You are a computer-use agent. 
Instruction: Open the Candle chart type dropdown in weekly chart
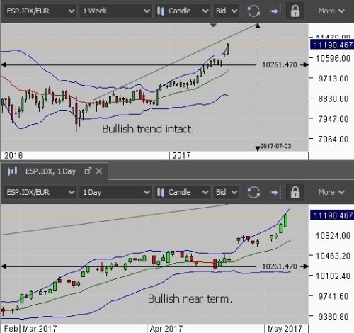(x=182, y=11)
